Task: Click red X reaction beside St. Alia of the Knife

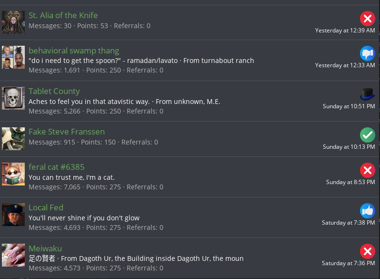Action: coord(367,19)
